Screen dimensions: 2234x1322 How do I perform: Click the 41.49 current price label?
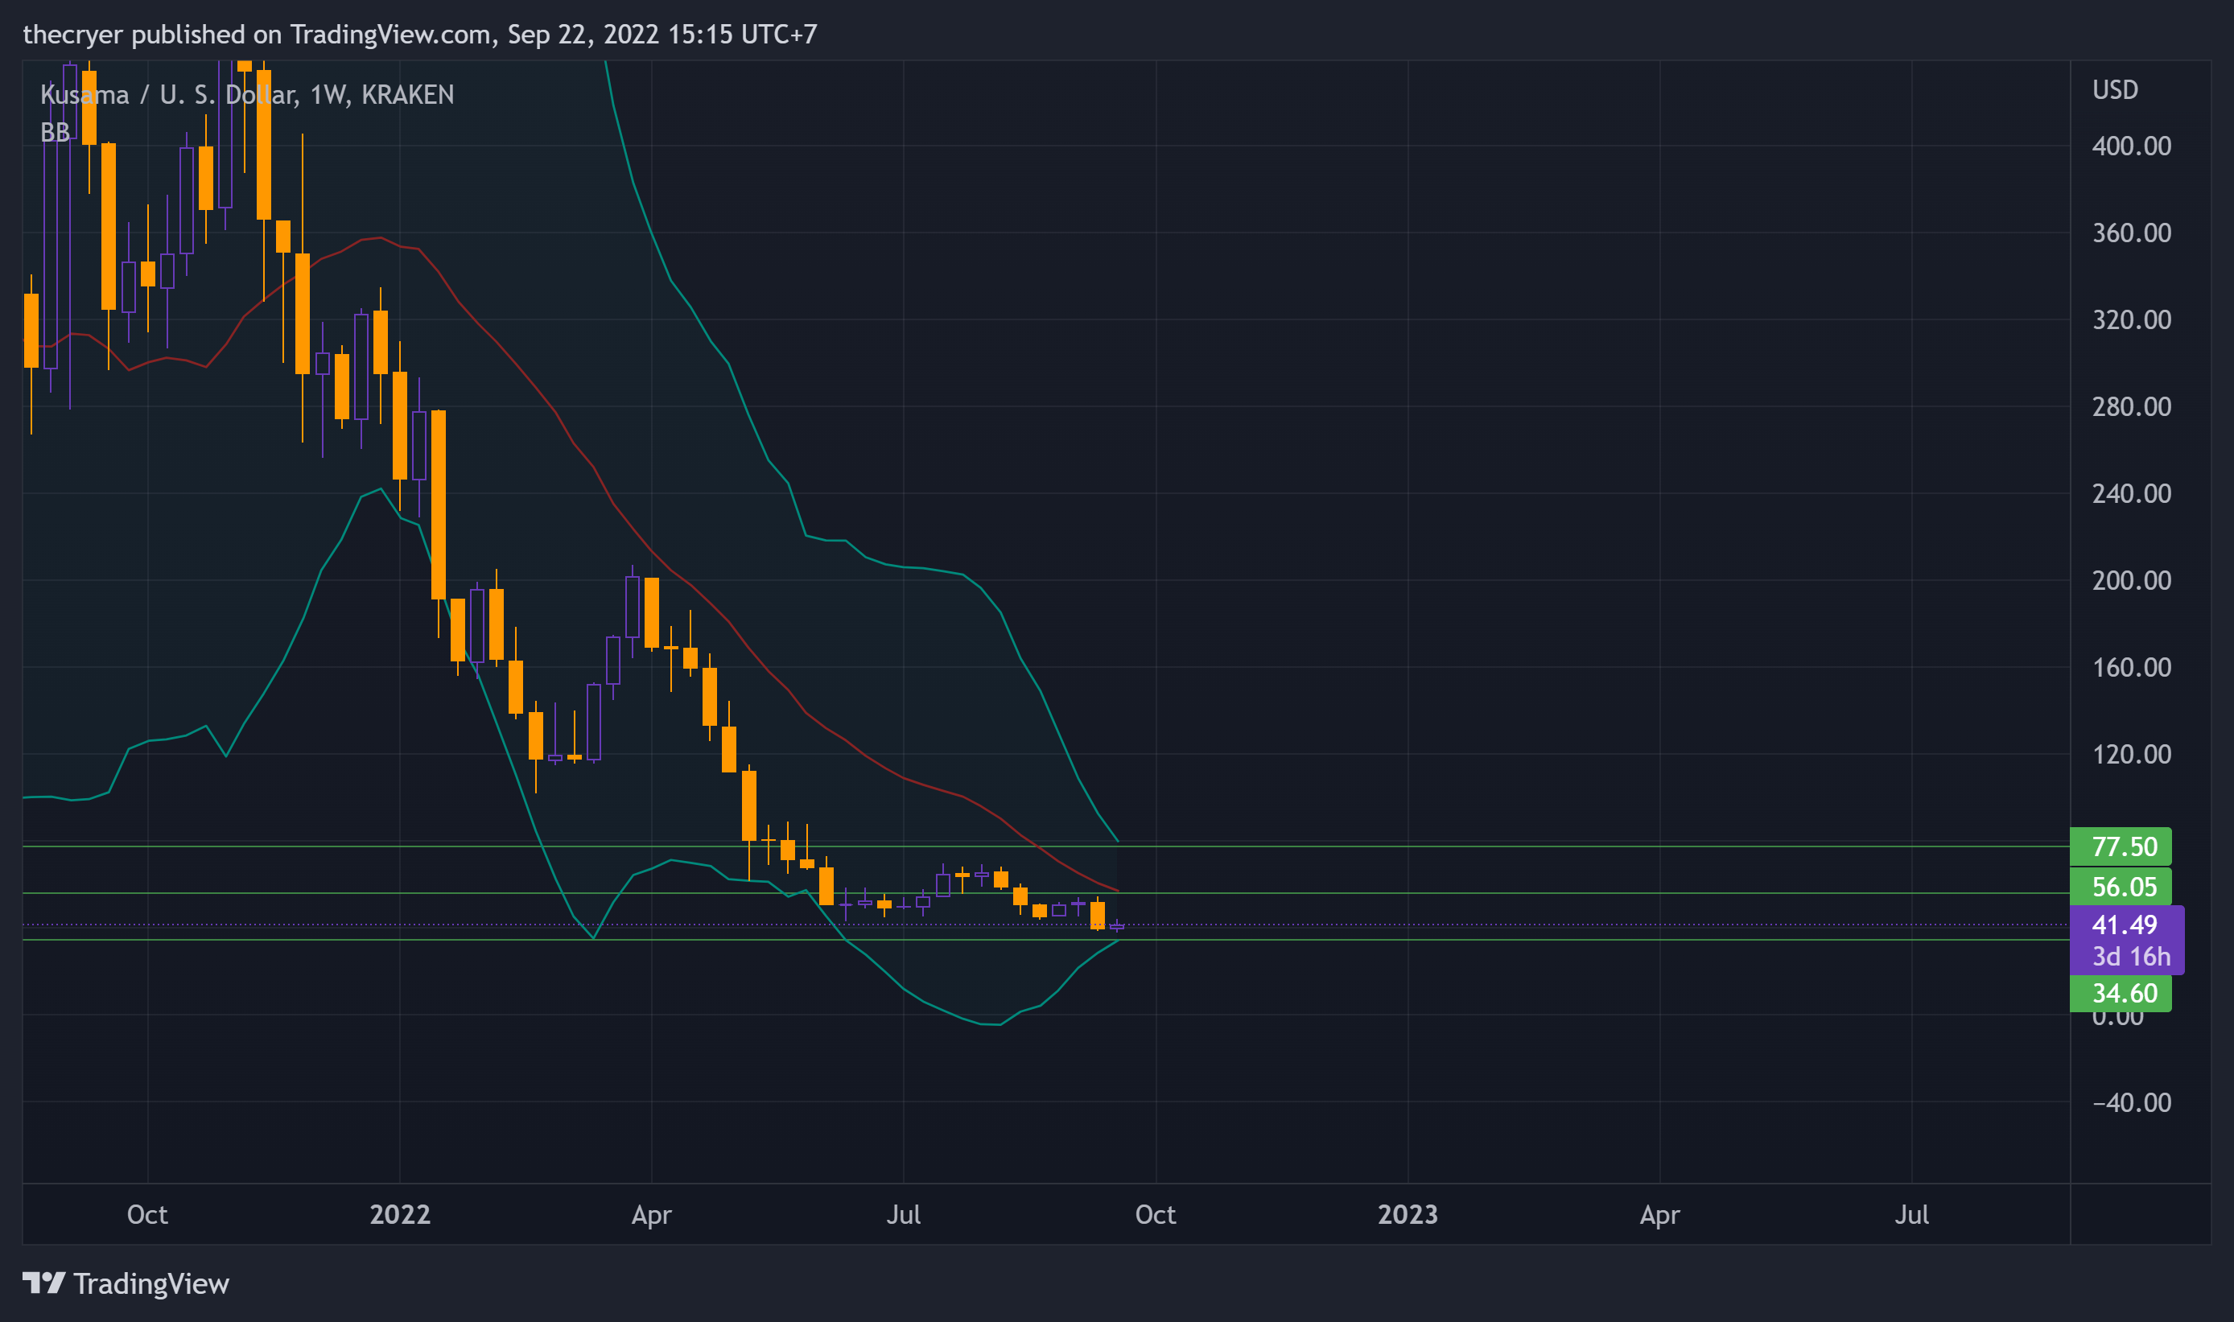coord(2125,924)
